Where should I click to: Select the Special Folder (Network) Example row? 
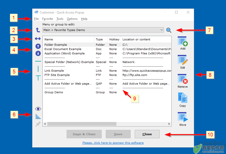coord(107,62)
